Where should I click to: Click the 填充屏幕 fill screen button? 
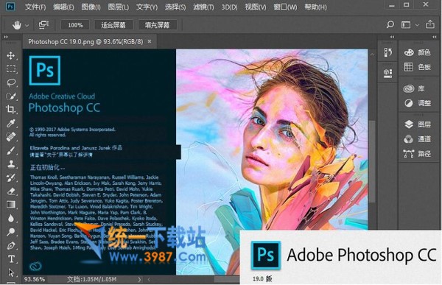tap(158, 25)
